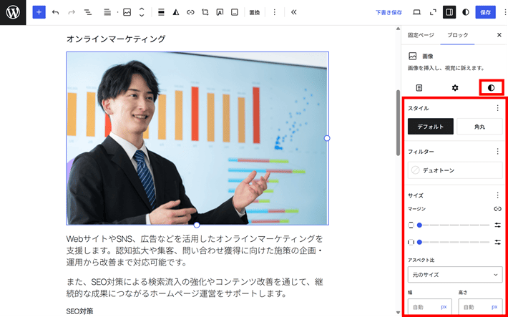This screenshot has width=508, height=317.
Task: Open スタイル panel options menu
Action: (x=498, y=108)
